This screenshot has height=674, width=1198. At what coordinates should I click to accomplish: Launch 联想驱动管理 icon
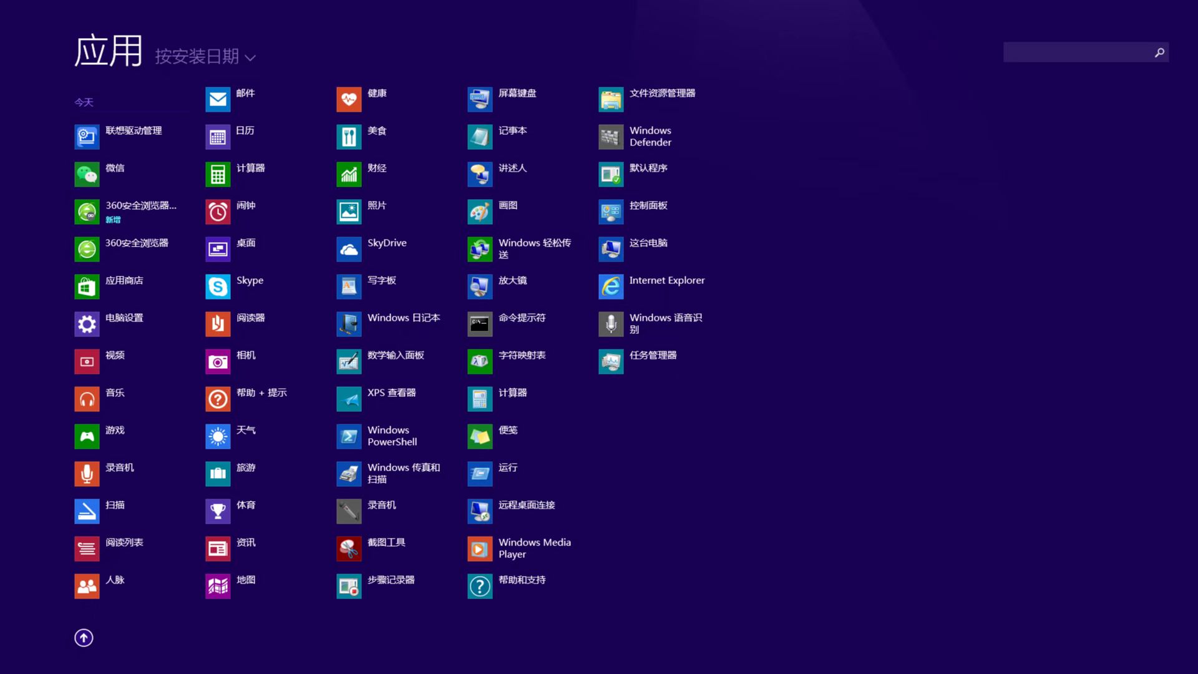pos(87,137)
